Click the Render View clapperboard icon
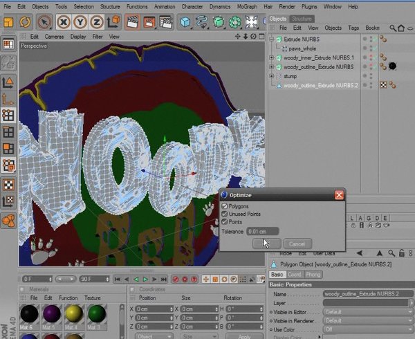This screenshot has width=415, height=339. [x=133, y=22]
